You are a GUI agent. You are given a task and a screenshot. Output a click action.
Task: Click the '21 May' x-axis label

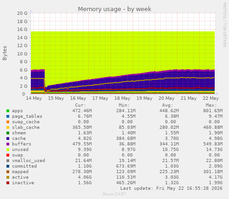[188, 98]
